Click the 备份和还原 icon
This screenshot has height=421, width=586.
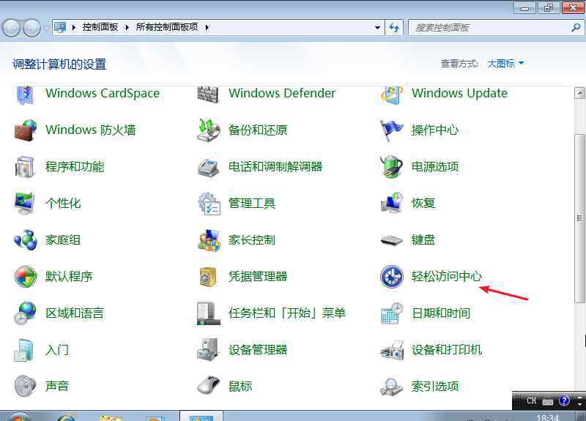(x=208, y=130)
